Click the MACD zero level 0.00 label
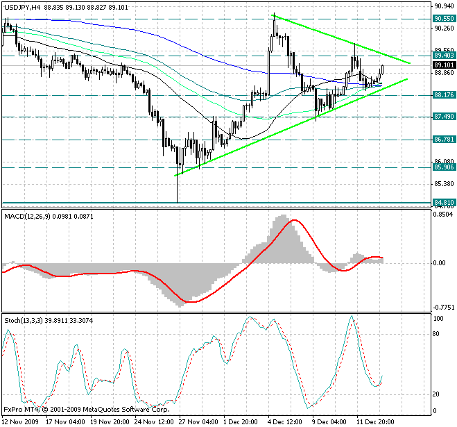The width and height of the screenshot is (457, 427). click(440, 263)
